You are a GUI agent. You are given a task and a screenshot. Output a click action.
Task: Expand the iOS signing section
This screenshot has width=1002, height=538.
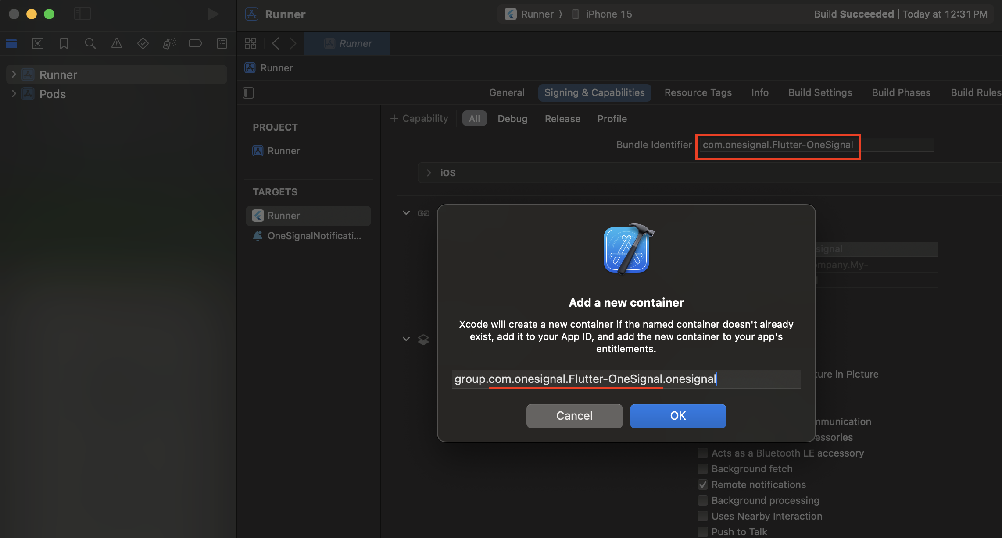click(429, 173)
